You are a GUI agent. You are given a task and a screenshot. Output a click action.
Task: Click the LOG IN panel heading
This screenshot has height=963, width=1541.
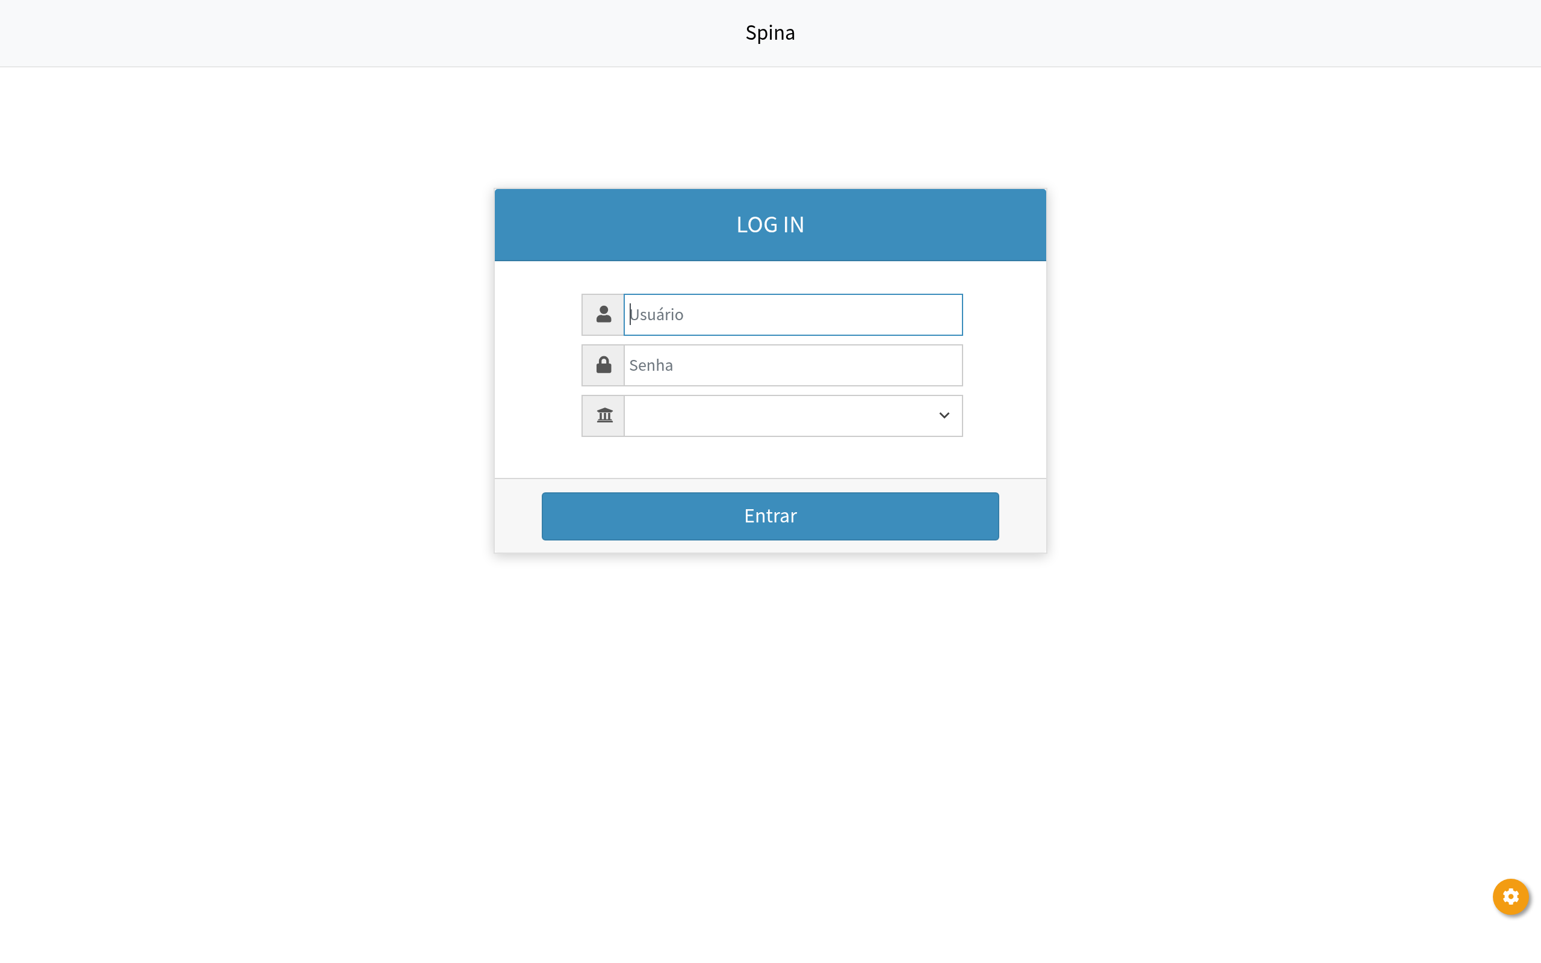[x=770, y=225]
